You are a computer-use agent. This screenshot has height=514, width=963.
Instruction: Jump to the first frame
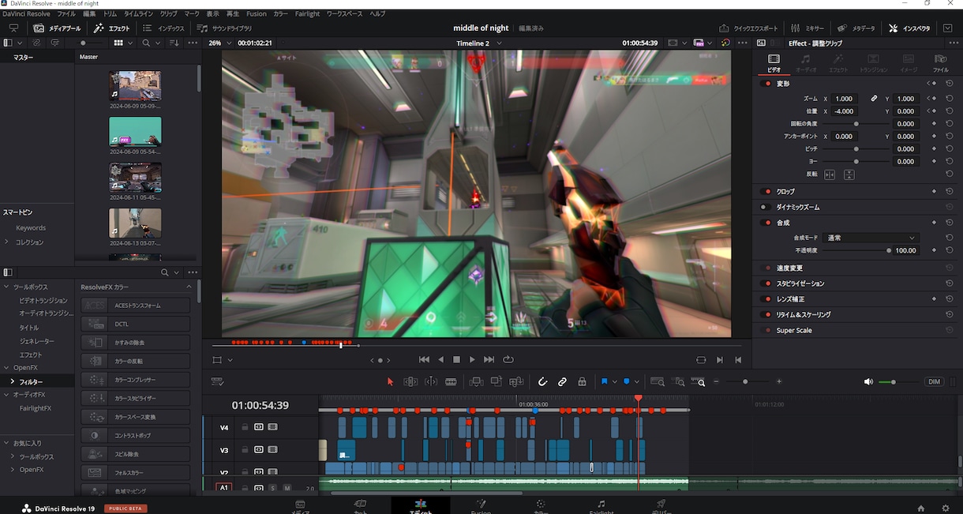point(424,359)
